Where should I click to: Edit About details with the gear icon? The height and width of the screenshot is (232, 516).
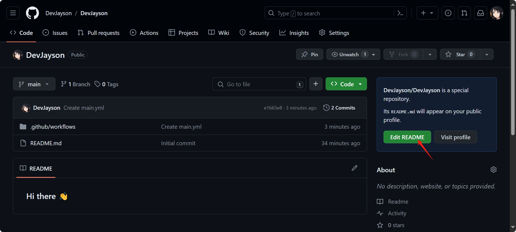[493, 170]
